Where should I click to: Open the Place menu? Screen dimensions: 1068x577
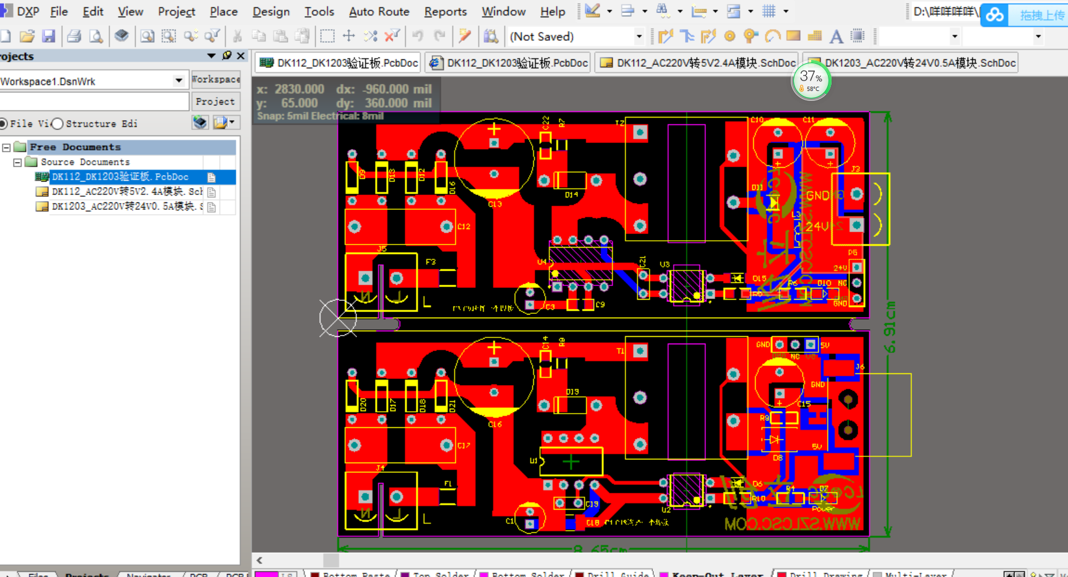pos(224,11)
